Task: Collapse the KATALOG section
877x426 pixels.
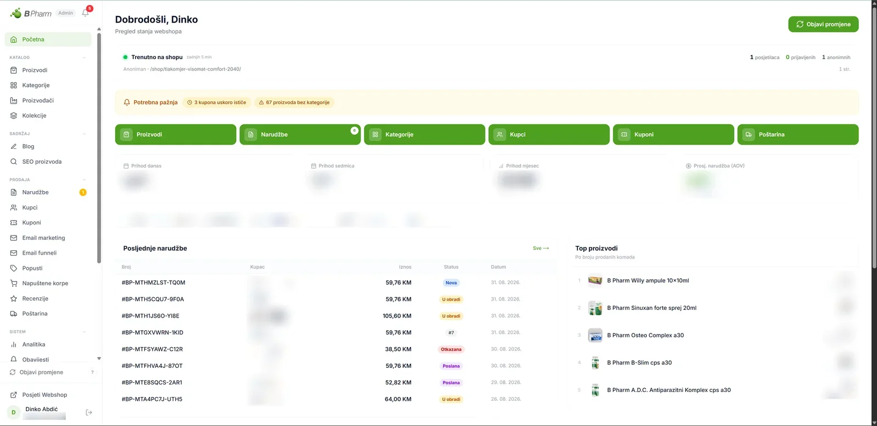Action: coord(84,57)
